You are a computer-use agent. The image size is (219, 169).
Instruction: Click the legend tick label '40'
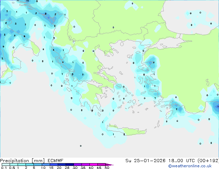pyautogui.click(x=91, y=168)
